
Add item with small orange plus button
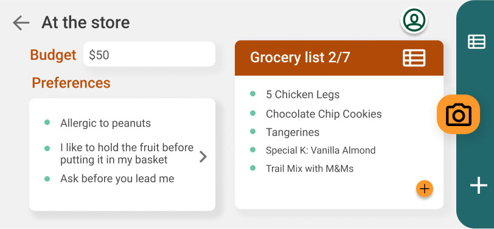click(425, 189)
